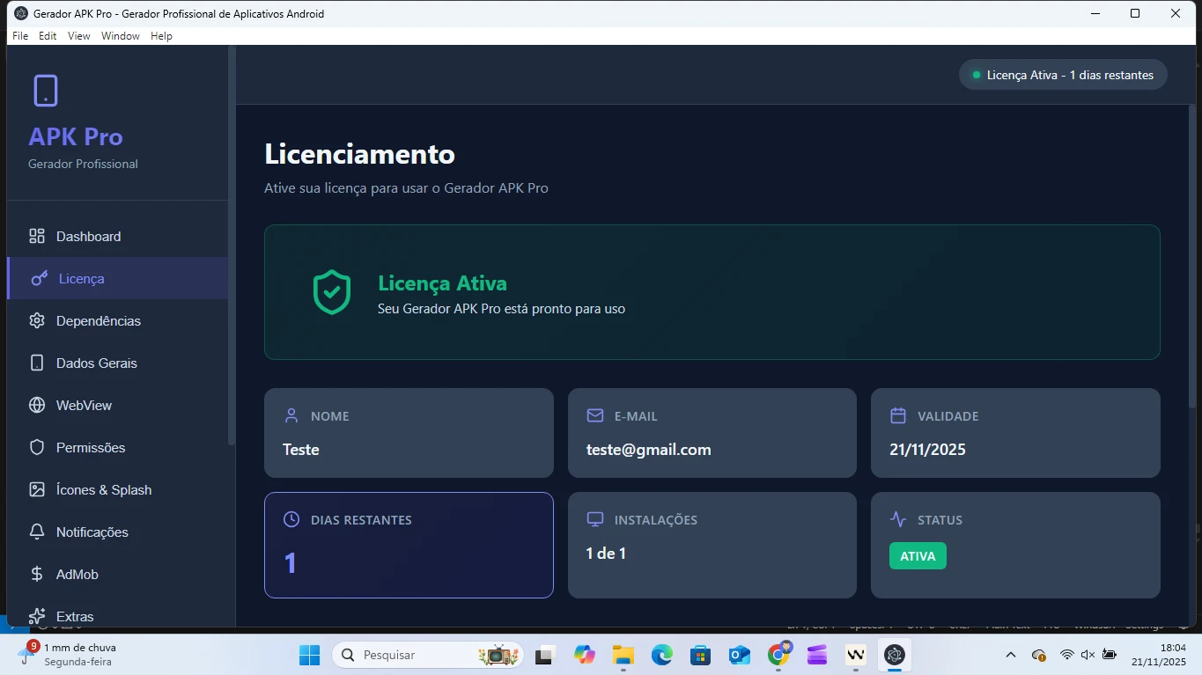The height and width of the screenshot is (675, 1202).
Task: Click the shield icon beside Permissões
Action: (37, 447)
